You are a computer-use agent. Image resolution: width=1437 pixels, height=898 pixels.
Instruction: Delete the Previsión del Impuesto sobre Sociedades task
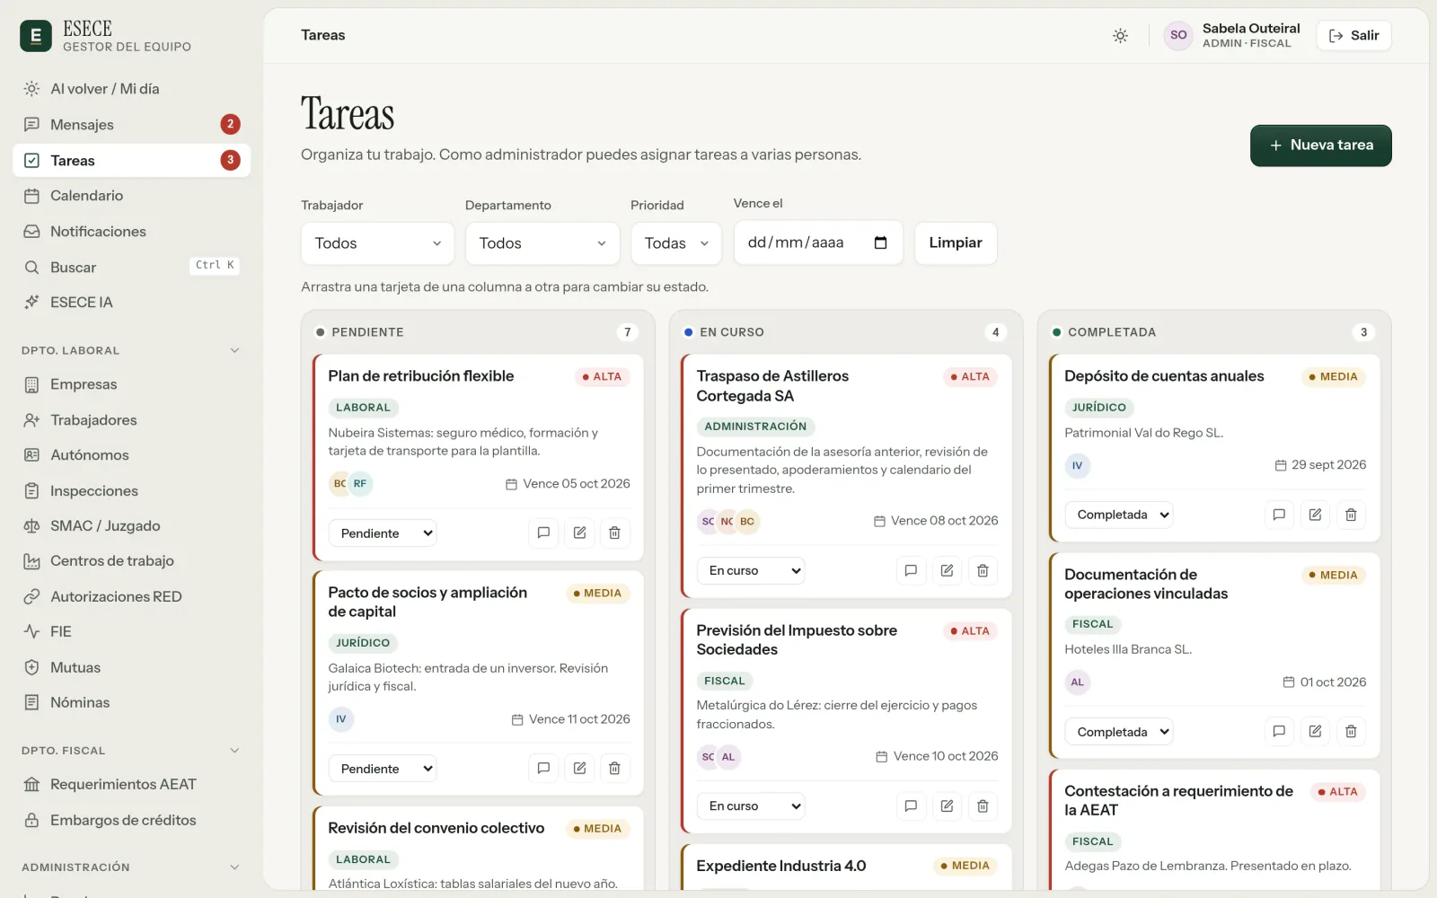[983, 806]
